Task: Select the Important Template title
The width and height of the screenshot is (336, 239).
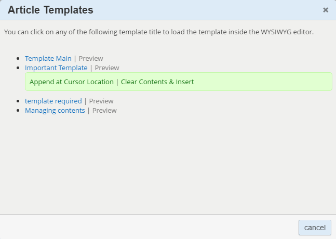Action: [x=56, y=68]
